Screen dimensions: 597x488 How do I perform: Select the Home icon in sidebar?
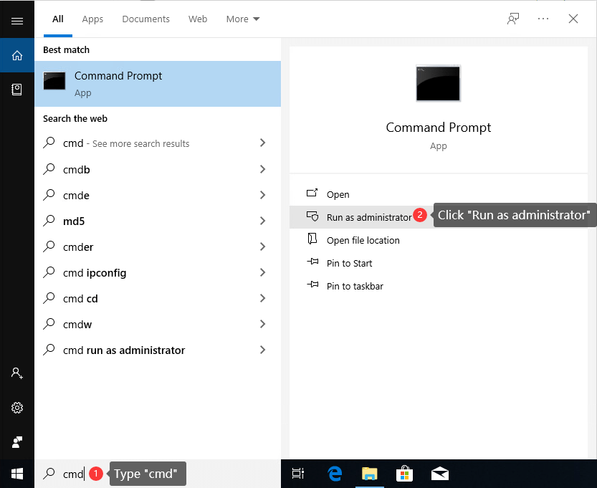tap(17, 56)
